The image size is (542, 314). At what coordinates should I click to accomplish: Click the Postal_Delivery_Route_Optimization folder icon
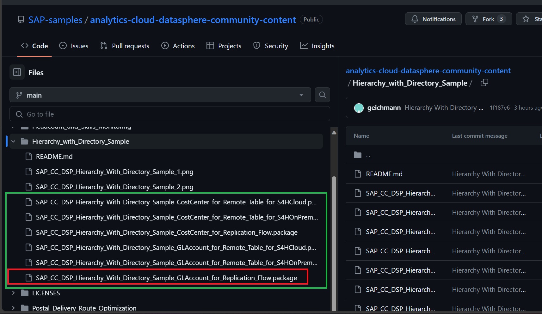24,308
